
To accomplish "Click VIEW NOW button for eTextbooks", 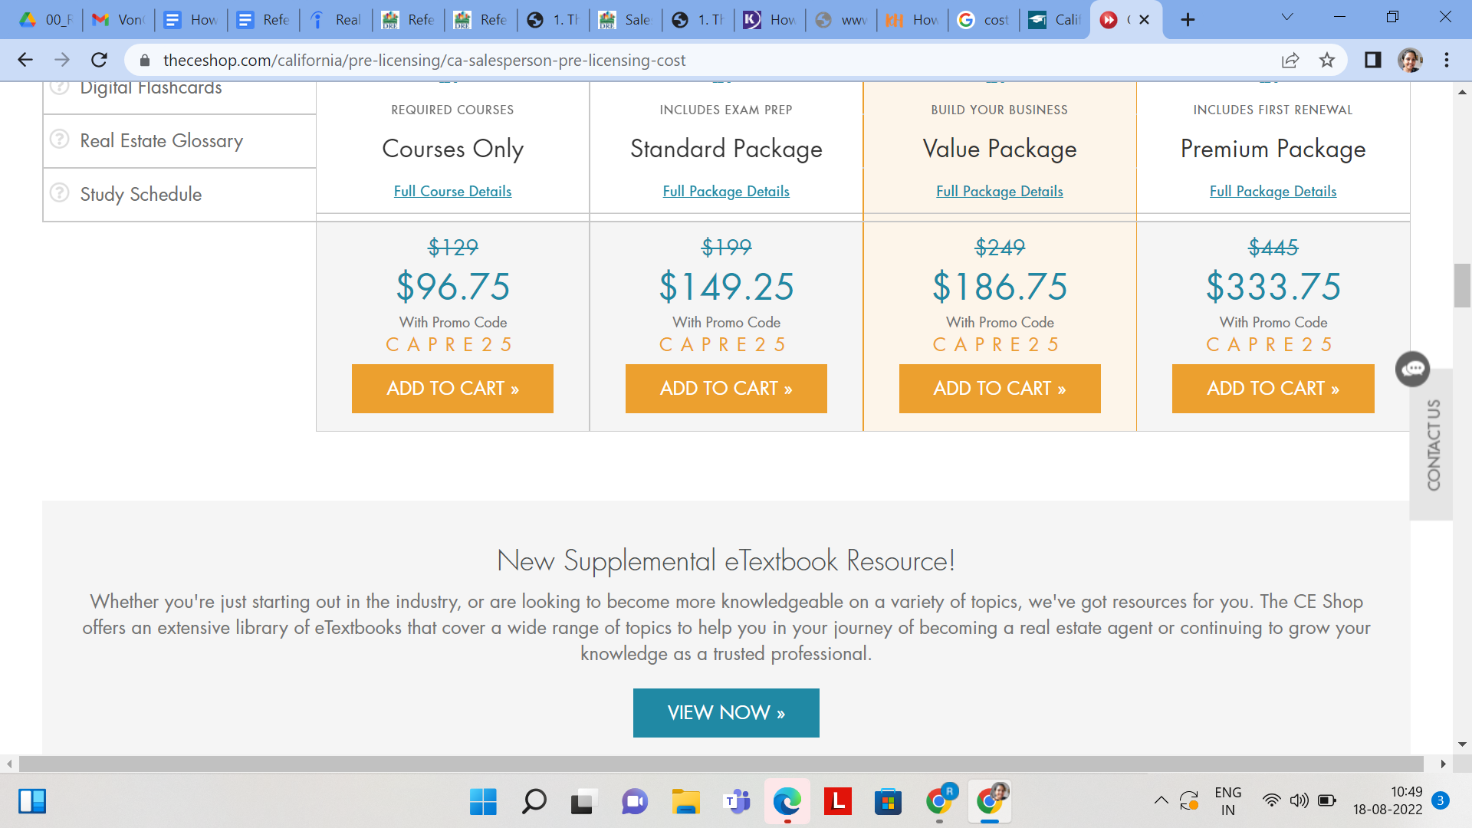I will [x=726, y=713].
